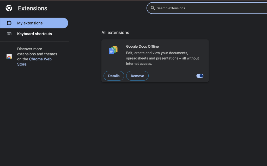
Task: Click the All extensions heading
Action: (x=115, y=33)
